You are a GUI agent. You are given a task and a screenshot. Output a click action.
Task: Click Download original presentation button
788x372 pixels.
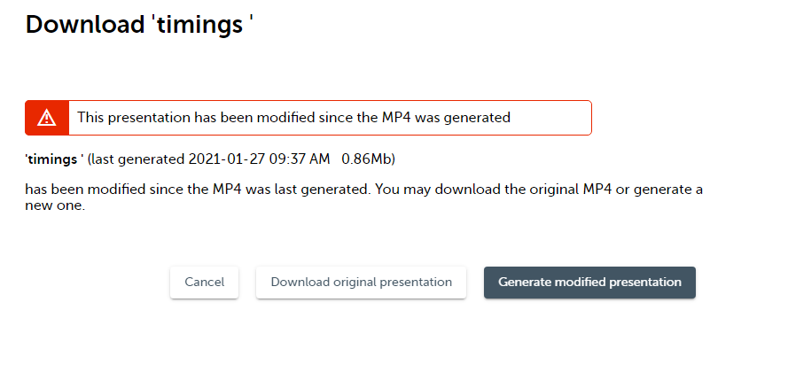361,283
